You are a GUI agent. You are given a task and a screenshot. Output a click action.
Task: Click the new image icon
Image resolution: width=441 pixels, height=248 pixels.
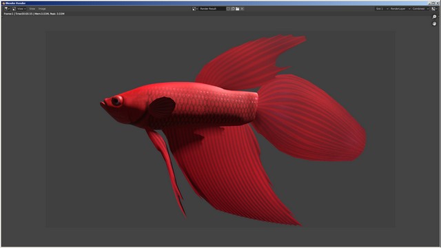(233, 9)
